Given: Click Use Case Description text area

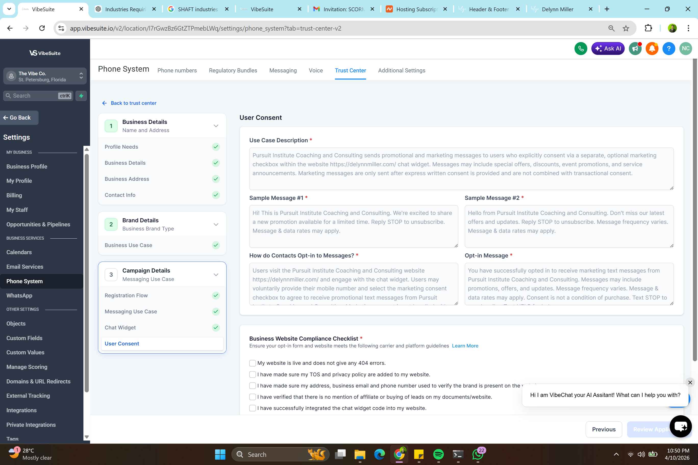Looking at the screenshot, I should [461, 169].
